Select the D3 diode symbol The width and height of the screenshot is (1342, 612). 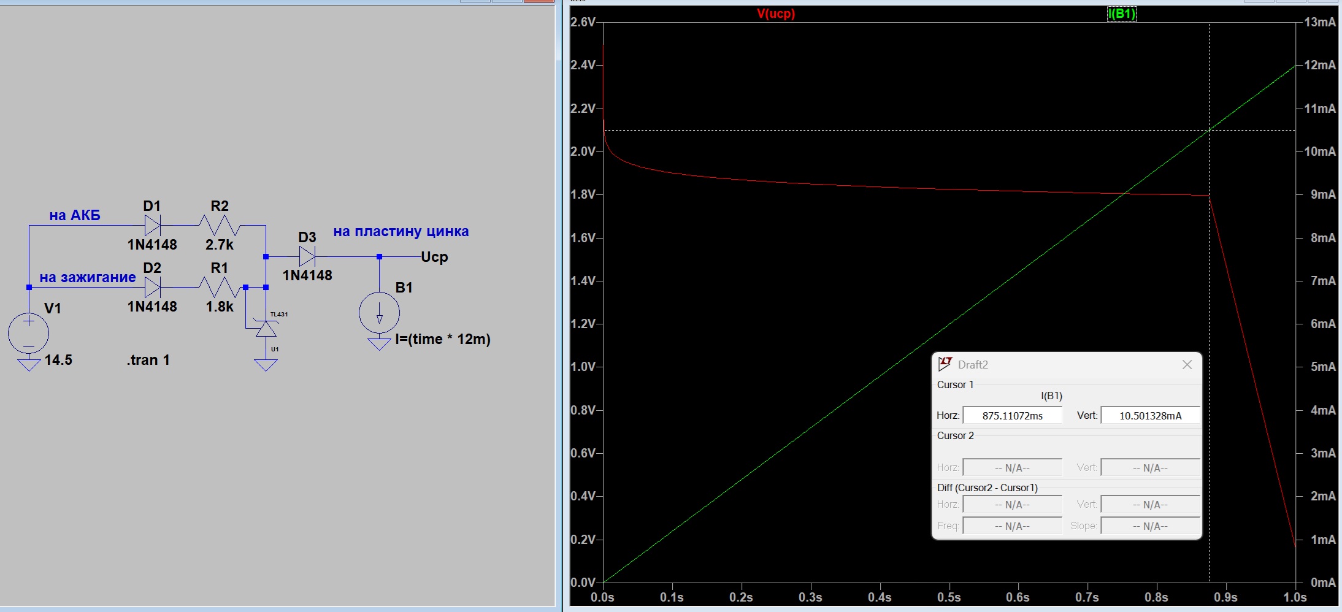click(307, 256)
